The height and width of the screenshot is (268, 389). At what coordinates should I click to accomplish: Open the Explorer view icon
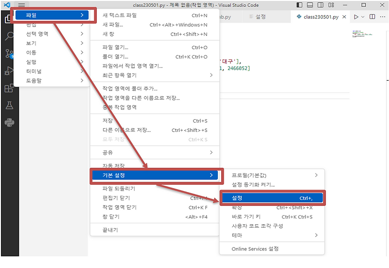pos(8,18)
